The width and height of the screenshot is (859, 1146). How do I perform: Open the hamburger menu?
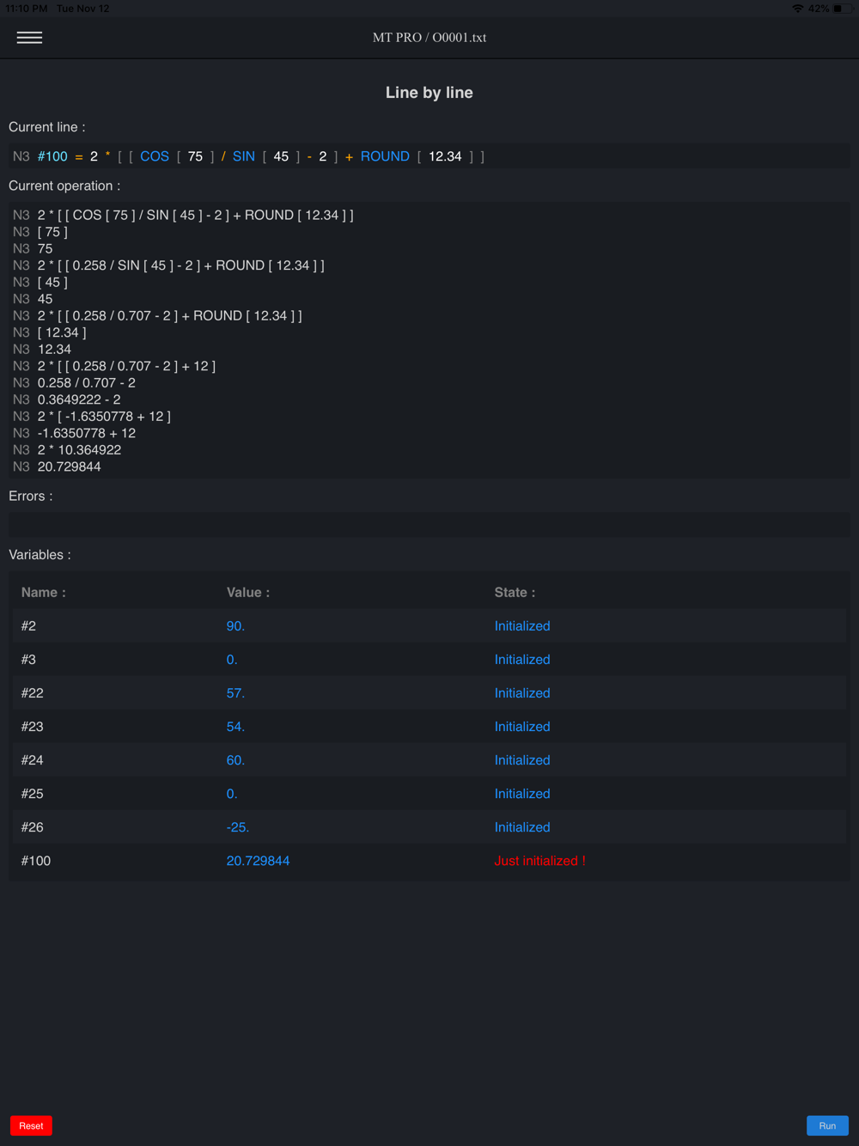point(29,38)
